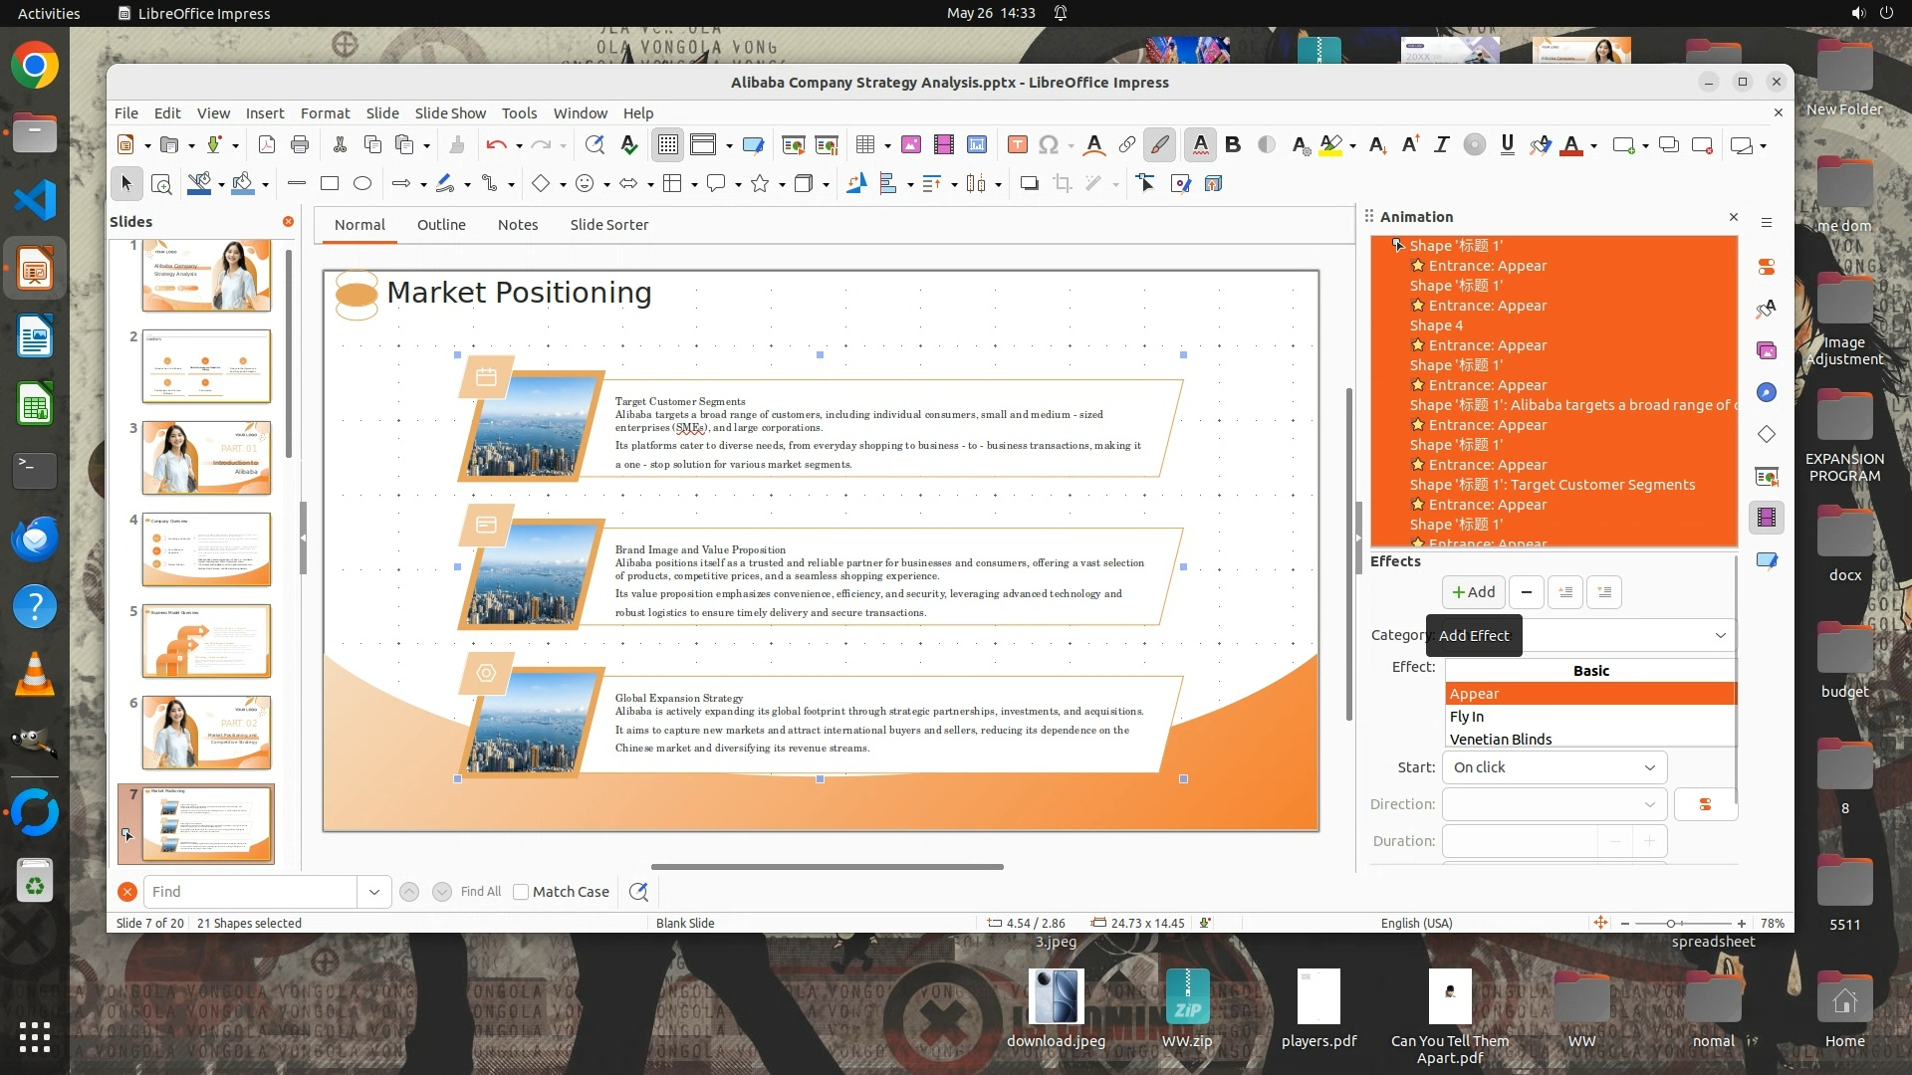Image resolution: width=1912 pixels, height=1075 pixels.
Task: Open the animation Category dropdown
Action: [x=1720, y=635]
